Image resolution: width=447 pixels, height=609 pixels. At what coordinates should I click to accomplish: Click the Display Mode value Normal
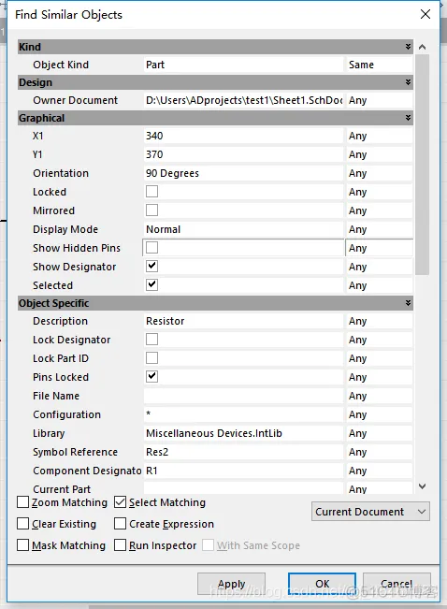[x=243, y=229]
